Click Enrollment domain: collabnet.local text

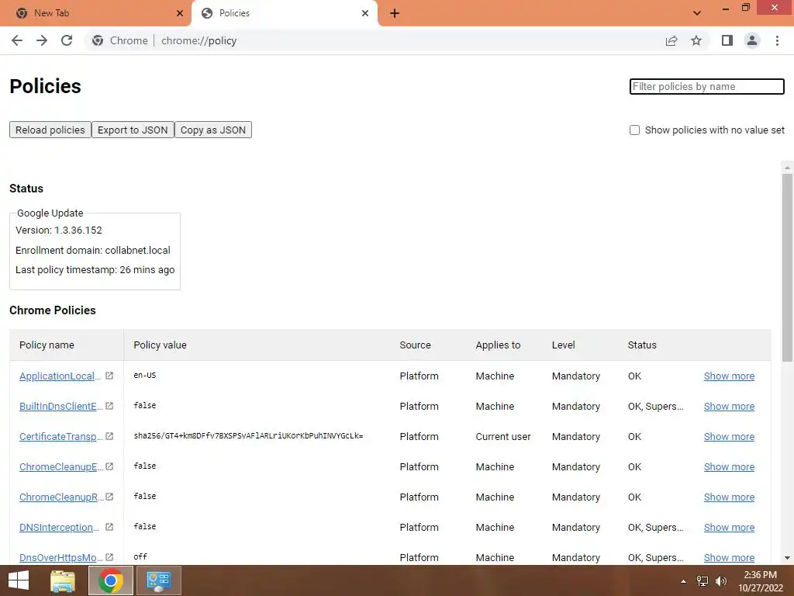coord(93,250)
